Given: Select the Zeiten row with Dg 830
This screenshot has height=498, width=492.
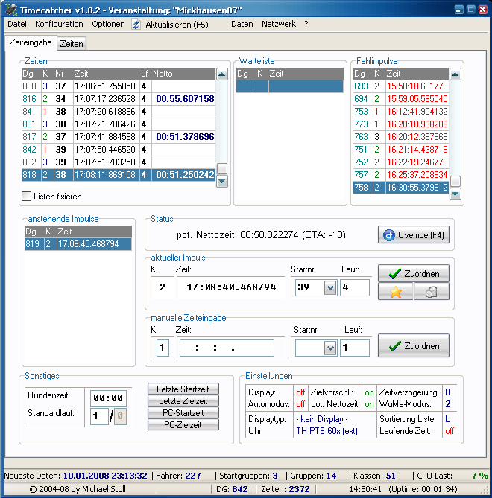Looking at the screenshot, I should pyautogui.click(x=119, y=86).
